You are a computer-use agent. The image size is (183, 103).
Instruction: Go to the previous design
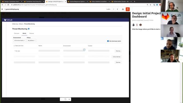click(114, 9)
